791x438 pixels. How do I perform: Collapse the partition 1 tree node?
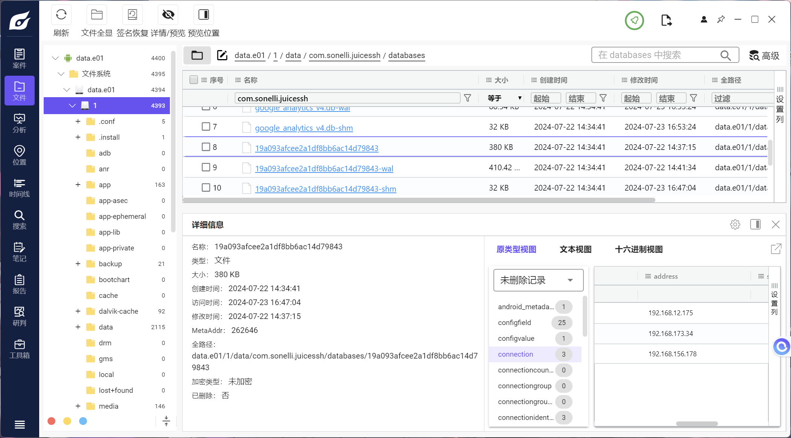(x=72, y=105)
